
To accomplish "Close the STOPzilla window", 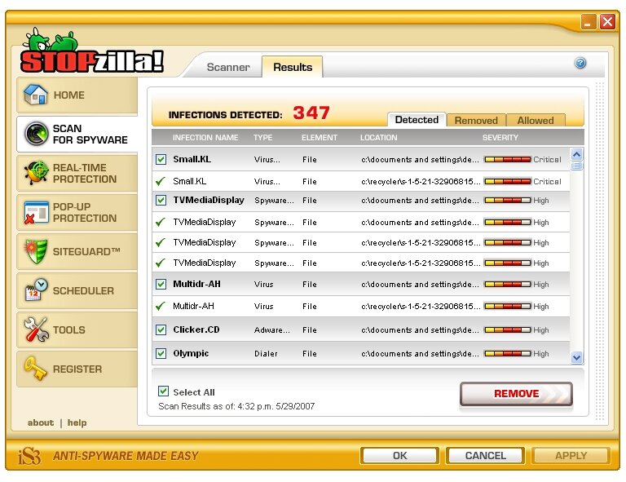I will (x=607, y=21).
